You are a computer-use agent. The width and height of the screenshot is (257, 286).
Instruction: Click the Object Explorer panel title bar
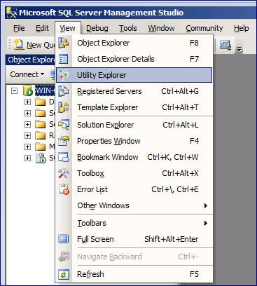coord(30,60)
